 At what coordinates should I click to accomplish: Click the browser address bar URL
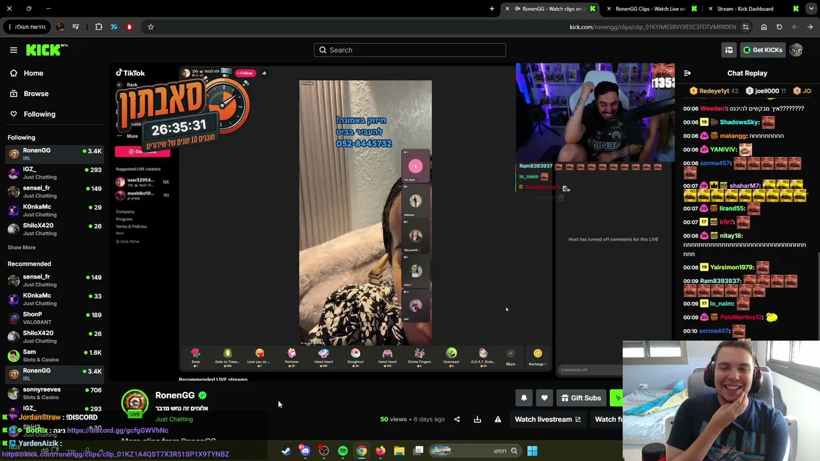pyautogui.click(x=653, y=27)
